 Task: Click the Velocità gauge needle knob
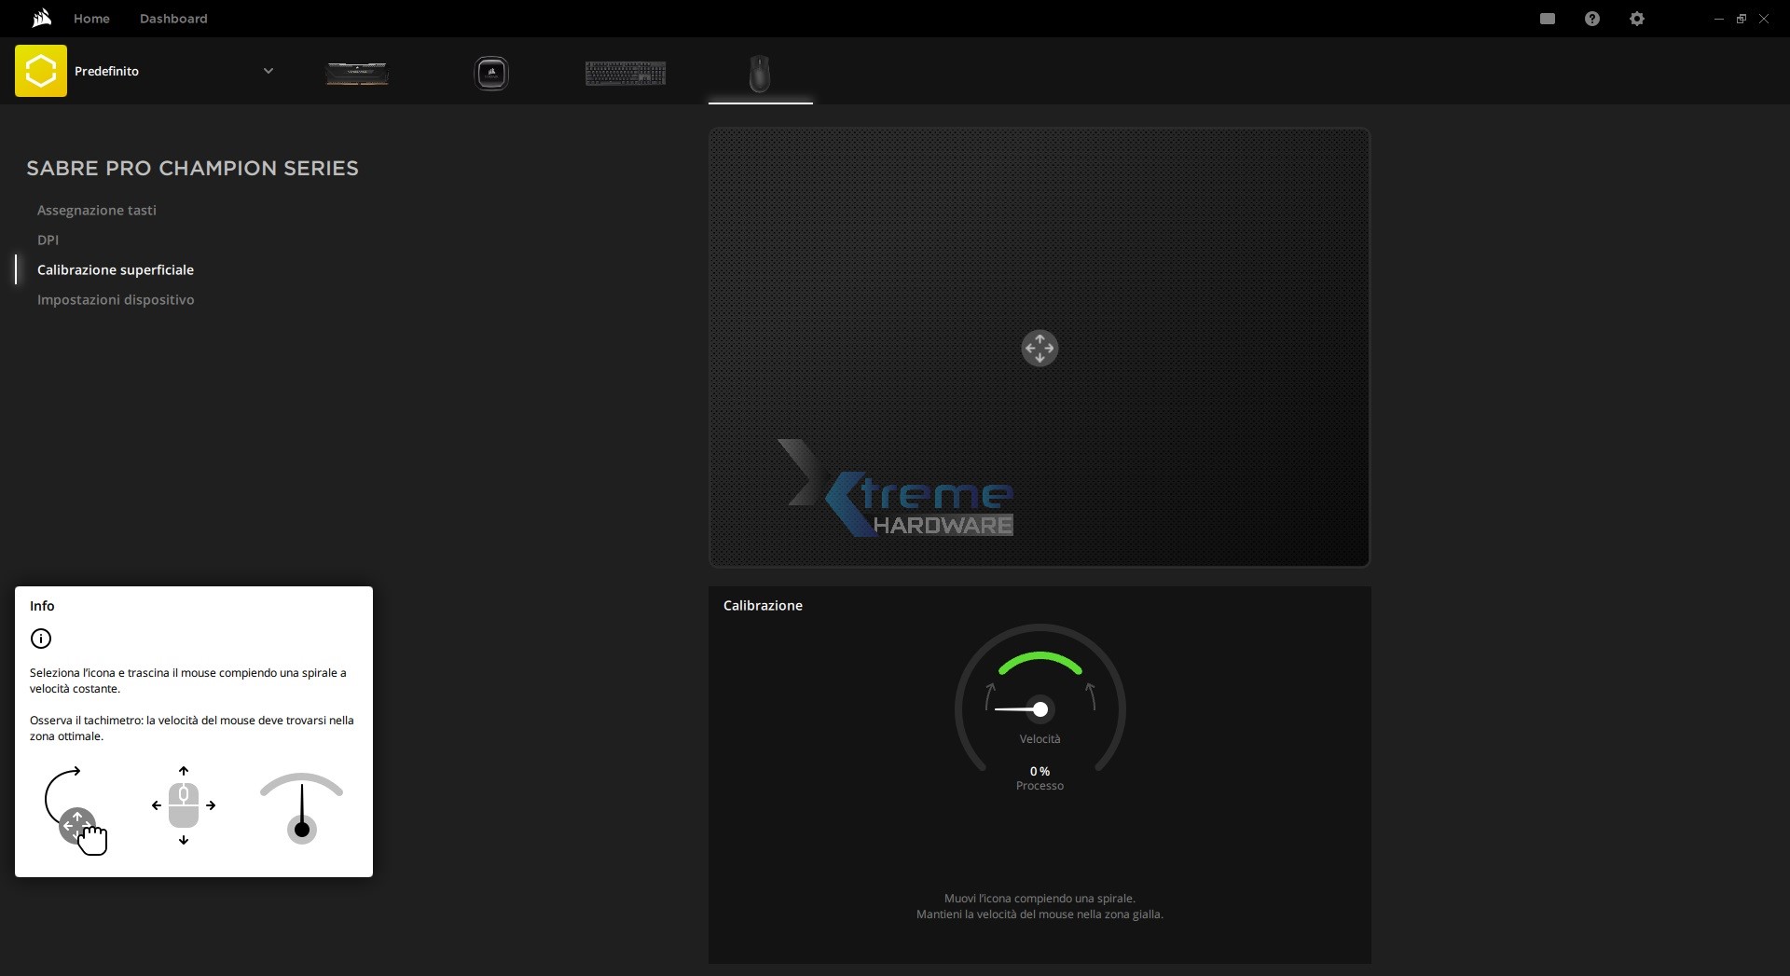tap(1040, 709)
